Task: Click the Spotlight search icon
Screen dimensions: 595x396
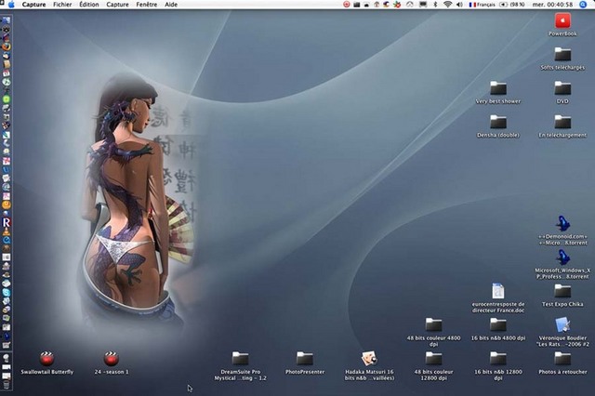Action: 583,5
